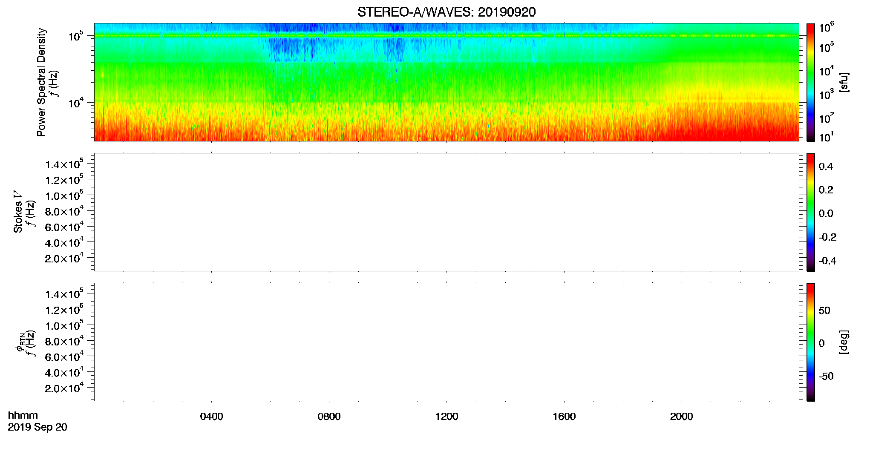
Task: Click the [sfu] unit label
Action: click(844, 83)
